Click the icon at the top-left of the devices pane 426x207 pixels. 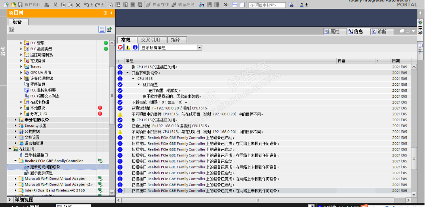click(x=12, y=29)
